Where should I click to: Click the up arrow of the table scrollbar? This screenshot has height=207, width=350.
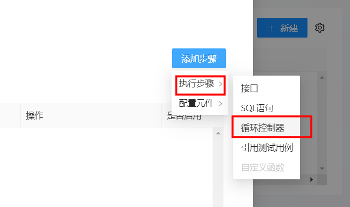(218, 133)
